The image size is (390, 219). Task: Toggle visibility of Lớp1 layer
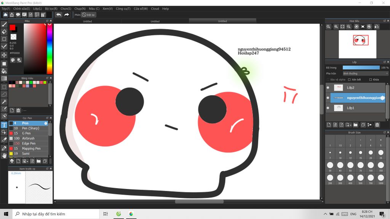(328, 108)
